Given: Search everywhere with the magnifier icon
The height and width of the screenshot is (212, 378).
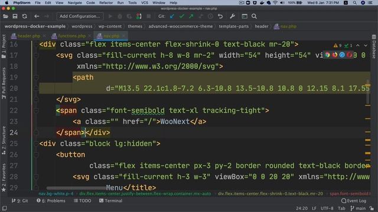Looking at the screenshot, I should click(x=254, y=16).
